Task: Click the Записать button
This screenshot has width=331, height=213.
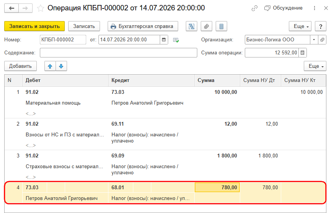Action: click(x=84, y=26)
